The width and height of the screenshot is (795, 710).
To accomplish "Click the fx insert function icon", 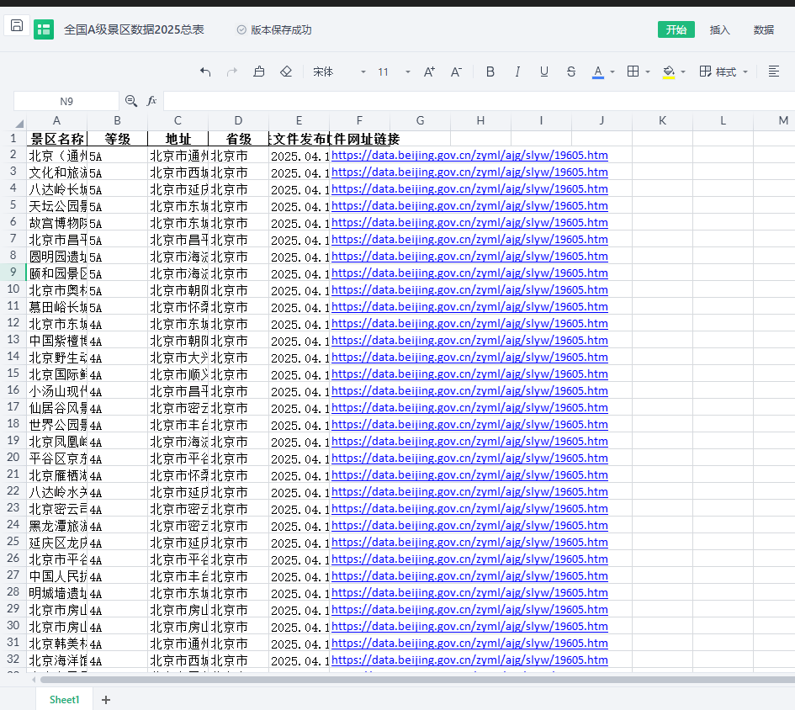I will (x=152, y=101).
